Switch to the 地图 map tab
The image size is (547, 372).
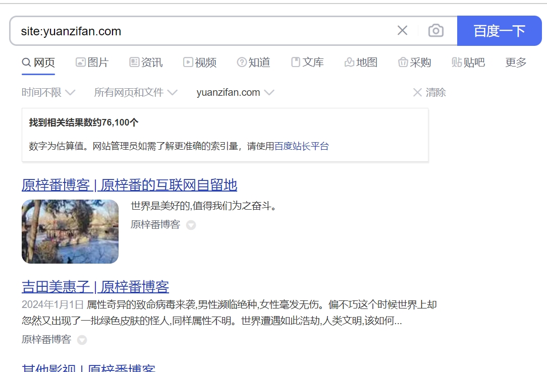361,63
